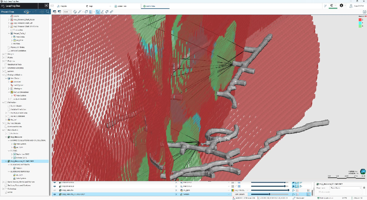Expand Output Volumes node
Image resolution: width=367 pixels, height=200 pixels.
(9, 99)
